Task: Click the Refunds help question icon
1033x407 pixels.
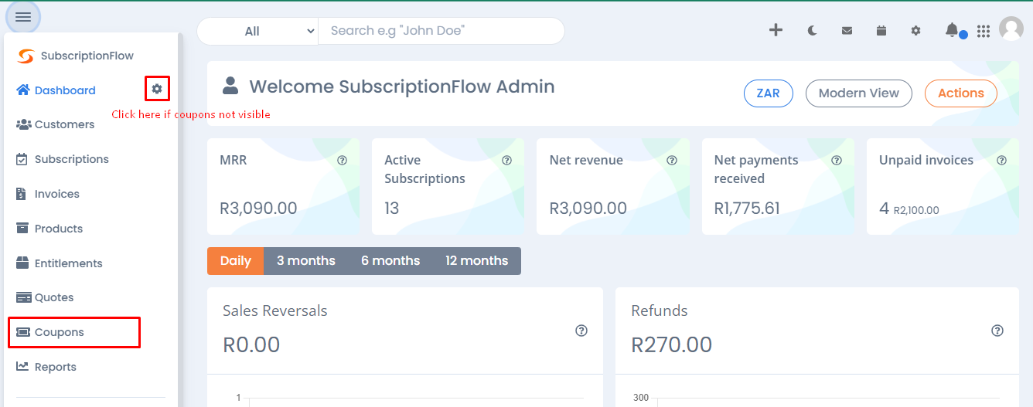Action: coord(997,331)
